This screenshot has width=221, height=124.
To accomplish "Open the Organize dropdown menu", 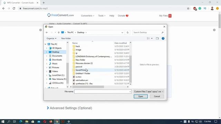I will click(51, 38).
